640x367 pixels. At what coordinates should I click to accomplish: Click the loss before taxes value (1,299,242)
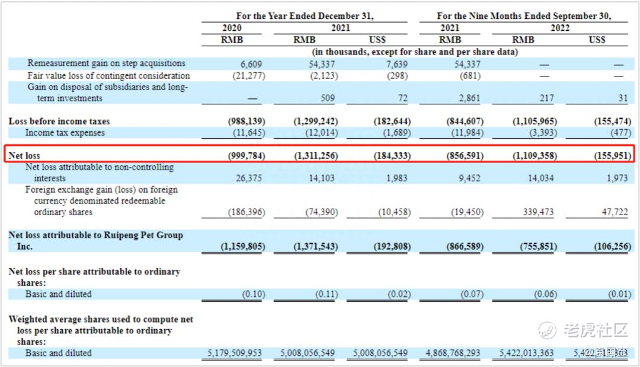316,121
